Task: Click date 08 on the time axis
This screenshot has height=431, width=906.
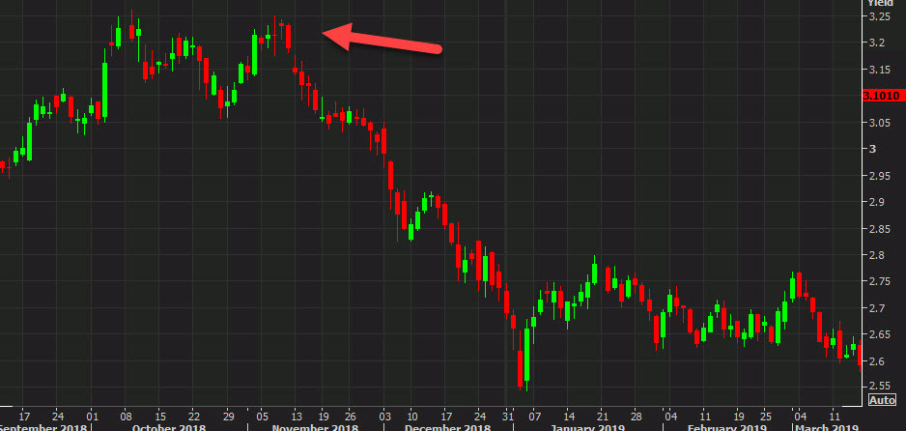Action: pyautogui.click(x=126, y=416)
